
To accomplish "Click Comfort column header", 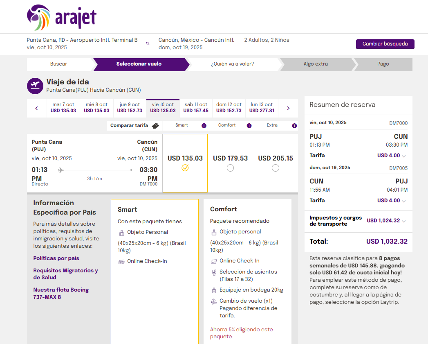I will tap(227, 125).
